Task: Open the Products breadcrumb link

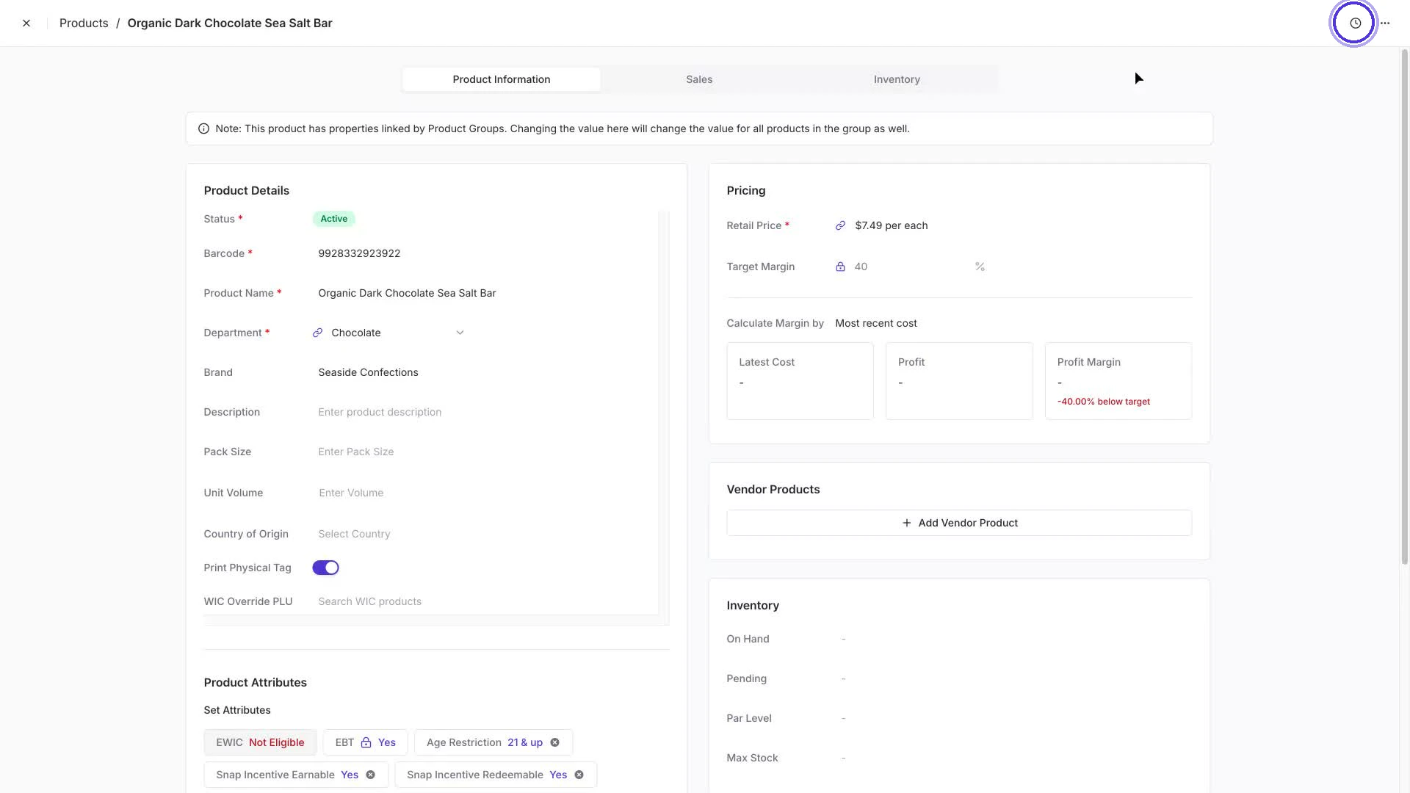Action: (83, 23)
